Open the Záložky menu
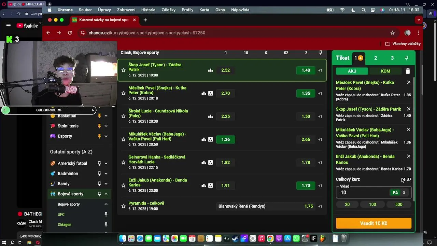This screenshot has height=246, width=437. pyautogui.click(x=168, y=10)
